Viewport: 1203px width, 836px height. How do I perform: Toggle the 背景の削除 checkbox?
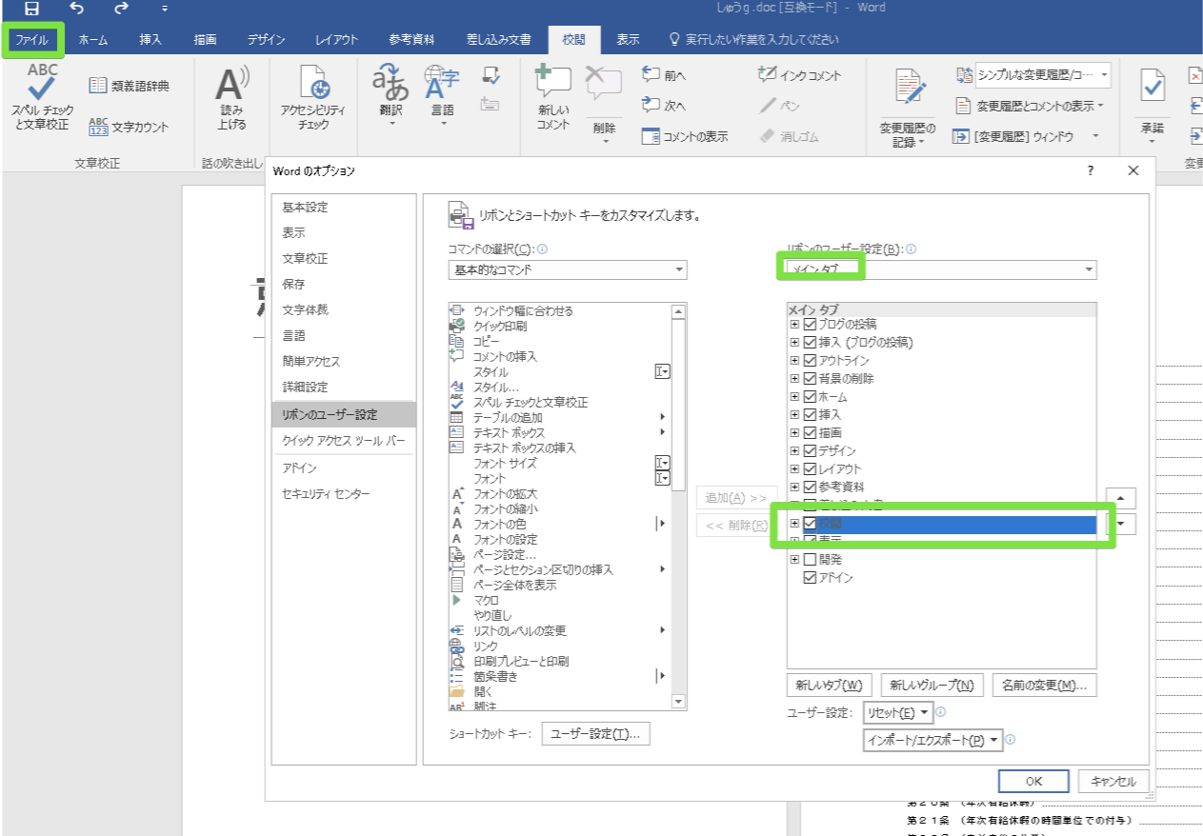pos(811,379)
